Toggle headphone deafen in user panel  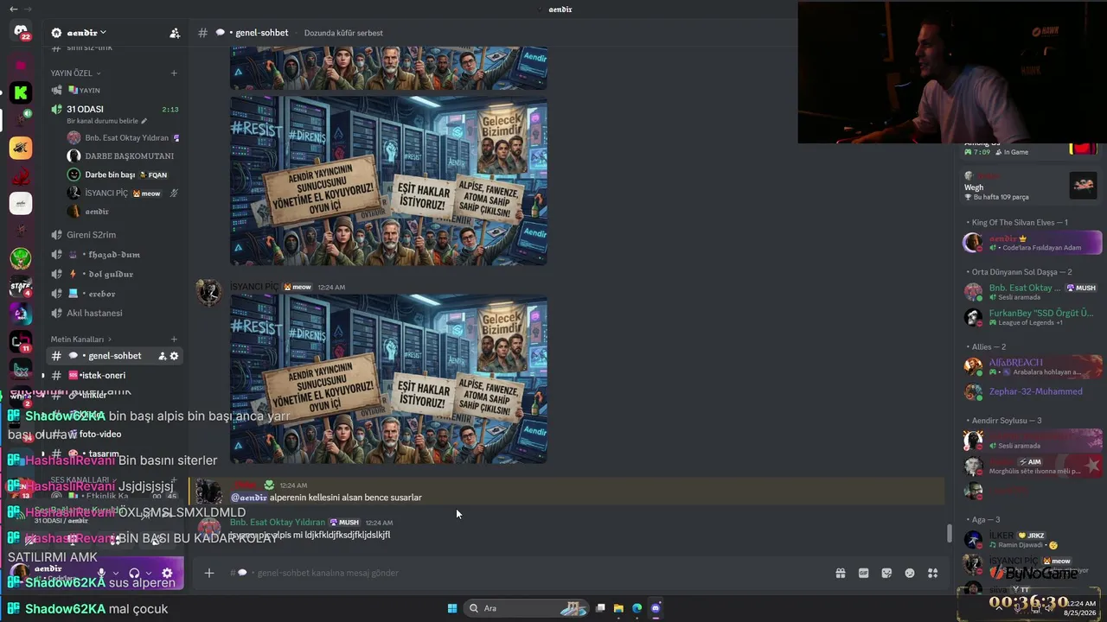(134, 573)
